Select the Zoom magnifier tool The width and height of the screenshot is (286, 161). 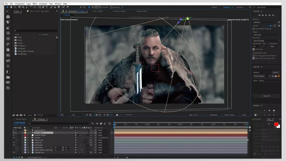coord(15,7)
